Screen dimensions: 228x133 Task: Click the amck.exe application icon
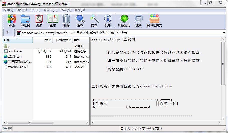(x=5, y=51)
